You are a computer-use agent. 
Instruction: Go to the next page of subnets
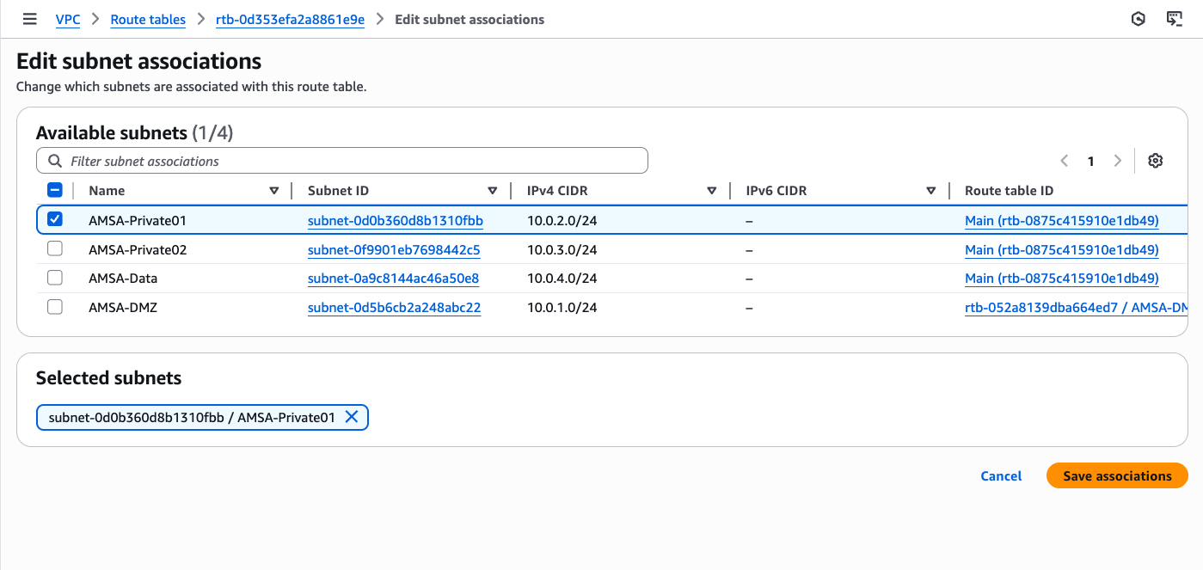tap(1118, 161)
